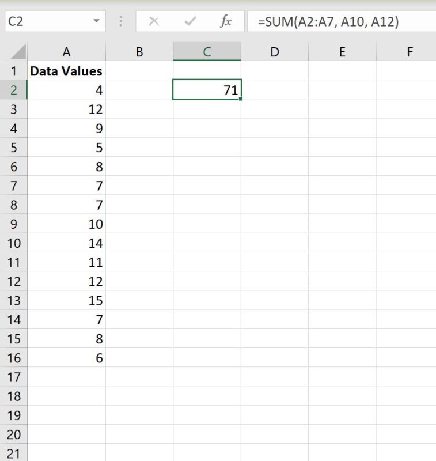The height and width of the screenshot is (461, 436).
Task: Select cell C2 containing 71
Action: (207, 90)
